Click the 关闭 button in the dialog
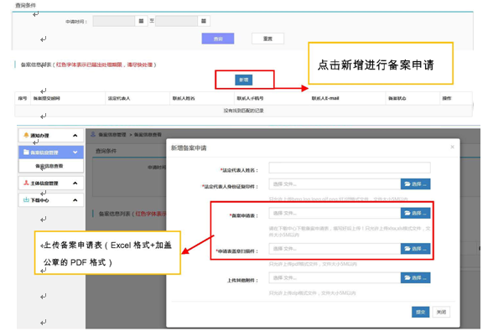Image resolution: width=488 pixels, height=331 pixels. pos(441,312)
